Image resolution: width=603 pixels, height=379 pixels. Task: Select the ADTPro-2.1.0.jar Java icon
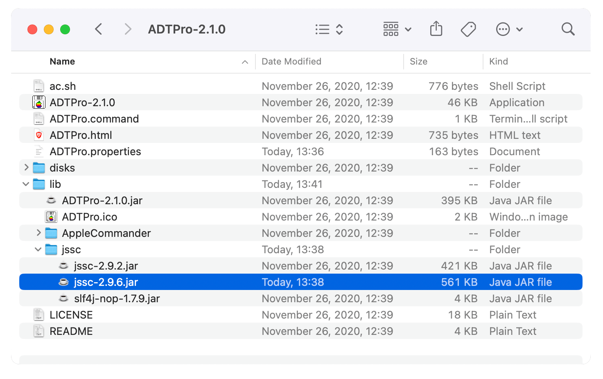pyautogui.click(x=51, y=200)
